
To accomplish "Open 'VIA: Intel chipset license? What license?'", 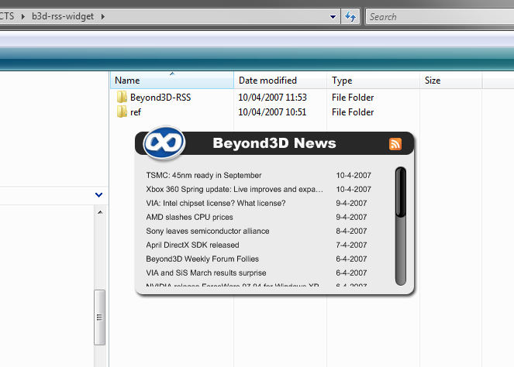I will [216, 203].
